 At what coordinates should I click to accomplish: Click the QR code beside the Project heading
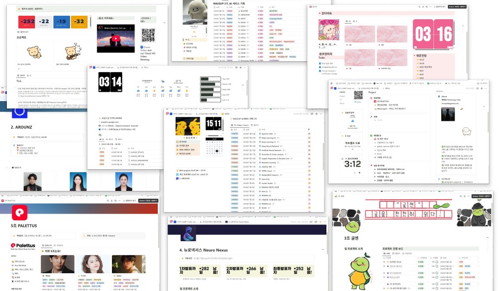358,95
